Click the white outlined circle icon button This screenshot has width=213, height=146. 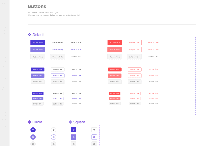(x=54, y=130)
